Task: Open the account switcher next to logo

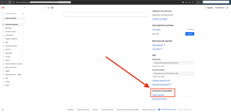Action: pos(24,7)
